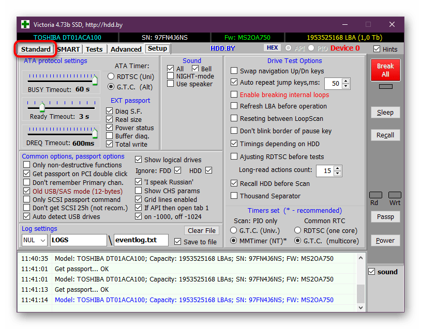Toggle the Diag S.F. checkbox
Image resolution: width=421 pixels, height=329 pixels.
(109, 111)
